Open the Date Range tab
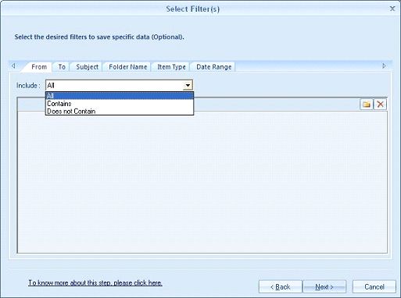Screen dimensions: 401x298 (214, 67)
